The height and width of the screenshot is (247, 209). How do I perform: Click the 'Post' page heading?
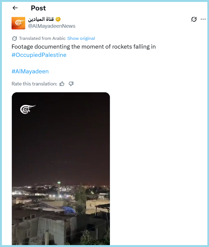click(38, 8)
